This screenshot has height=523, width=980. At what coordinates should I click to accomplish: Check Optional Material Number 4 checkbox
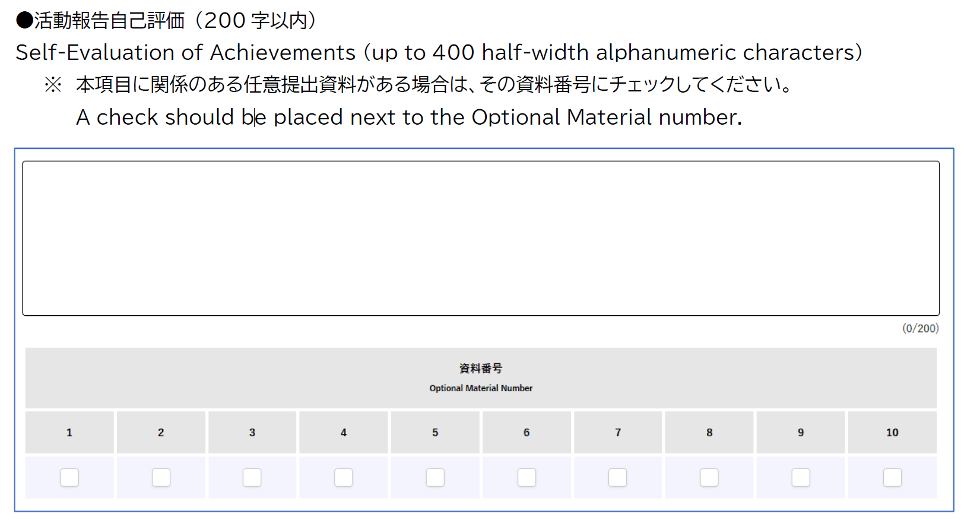pyautogui.click(x=343, y=477)
